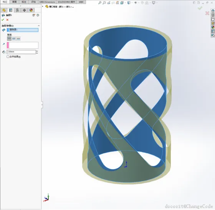The height and width of the screenshot is (210, 215).
Task: Open SOLIDWORKS Resources home icon
Action: pyautogui.click(x=213, y=11)
